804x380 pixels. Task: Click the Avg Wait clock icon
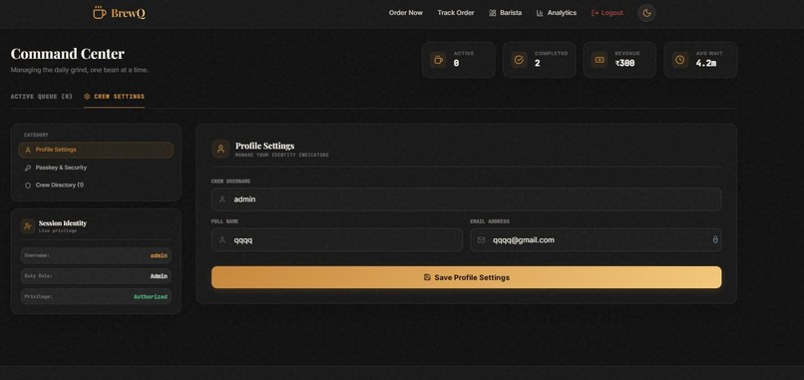pos(680,60)
